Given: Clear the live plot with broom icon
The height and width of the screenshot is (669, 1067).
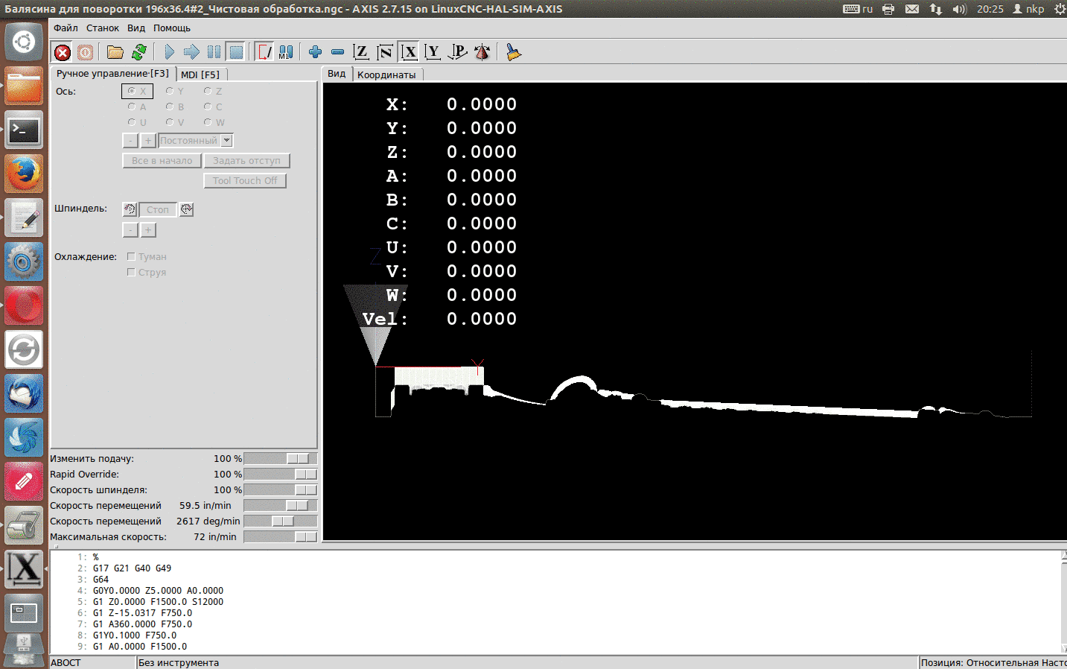Looking at the screenshot, I should point(513,52).
